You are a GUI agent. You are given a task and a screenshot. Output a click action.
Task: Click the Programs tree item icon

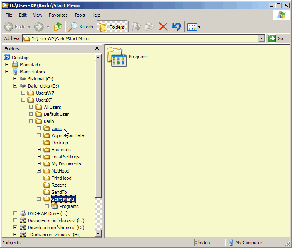click(x=55, y=206)
